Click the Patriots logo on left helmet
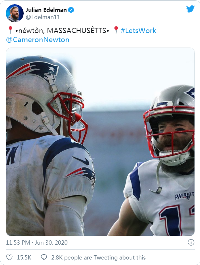 (x=33, y=70)
